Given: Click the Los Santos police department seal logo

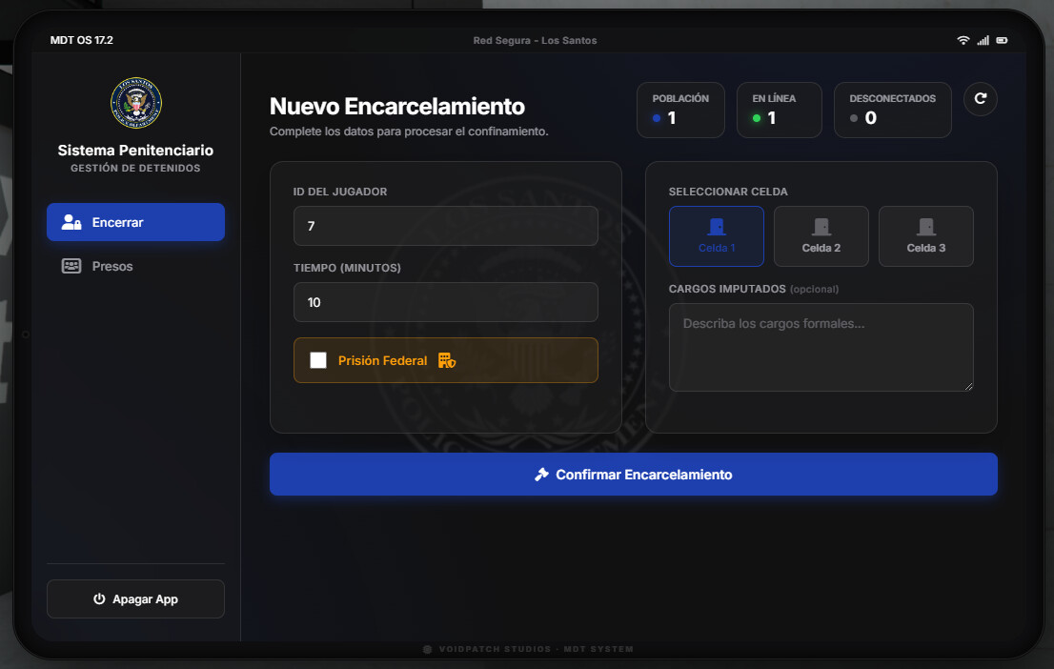Looking at the screenshot, I should (x=135, y=103).
